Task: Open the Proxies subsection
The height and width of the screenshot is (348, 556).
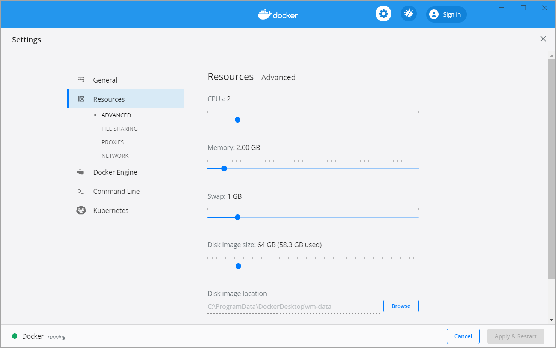Action: (x=113, y=142)
